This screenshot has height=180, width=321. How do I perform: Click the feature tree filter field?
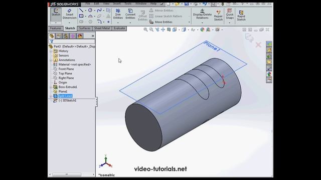click(72, 41)
